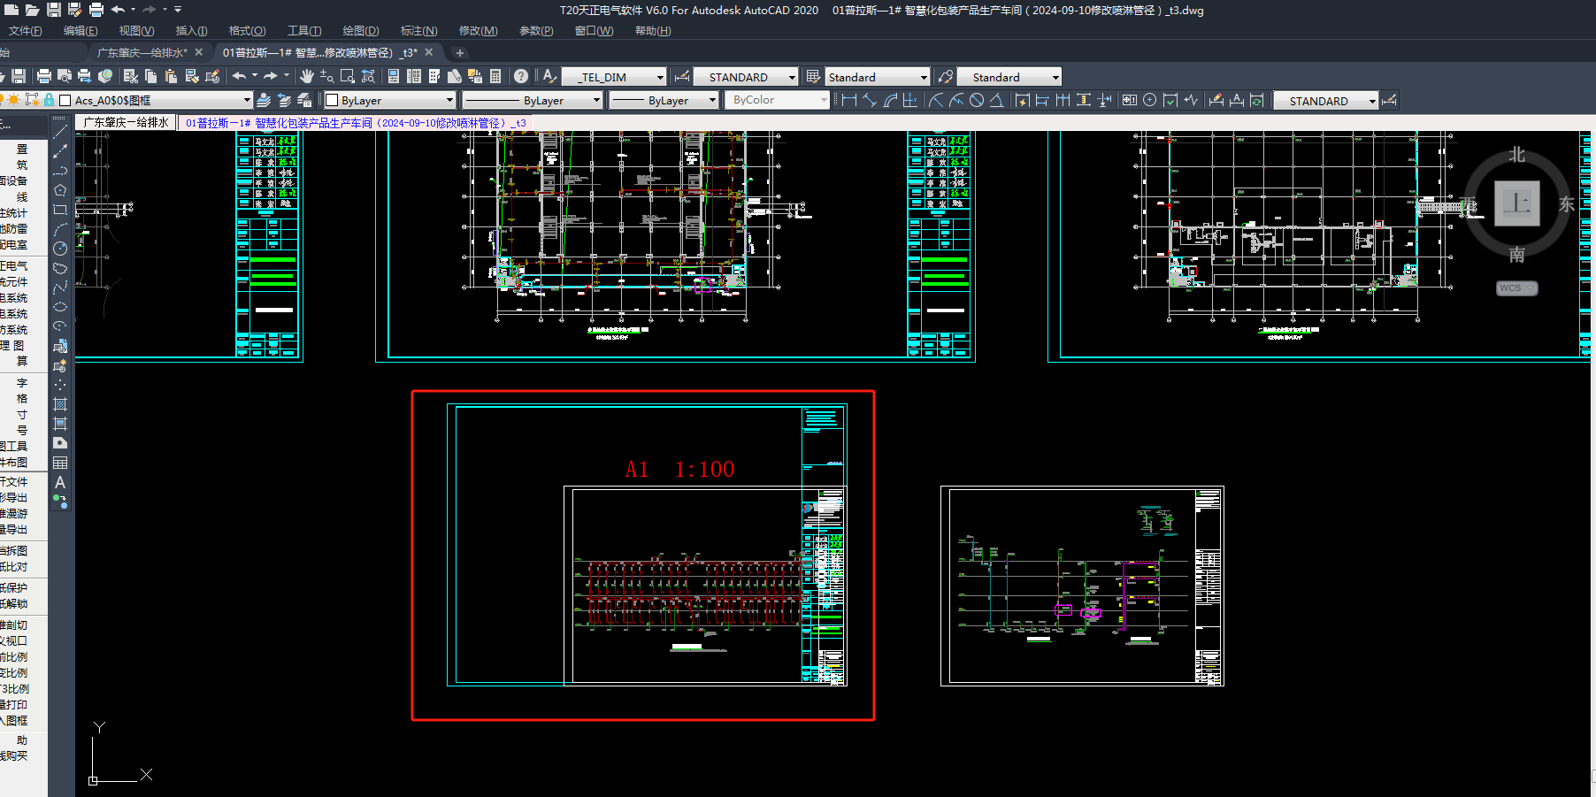
Task: Open the STANDARD dropdown in dimension toolbar
Action: tap(1372, 101)
